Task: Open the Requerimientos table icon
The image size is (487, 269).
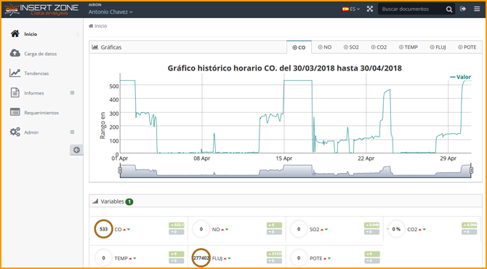Action: point(15,113)
